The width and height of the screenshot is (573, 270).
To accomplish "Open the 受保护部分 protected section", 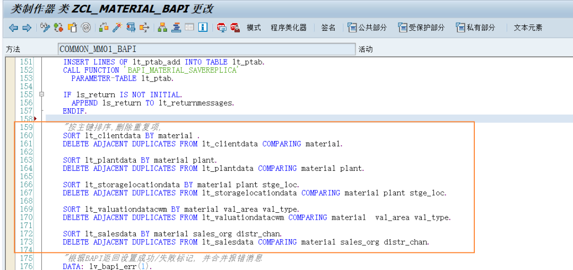I will [x=421, y=28].
